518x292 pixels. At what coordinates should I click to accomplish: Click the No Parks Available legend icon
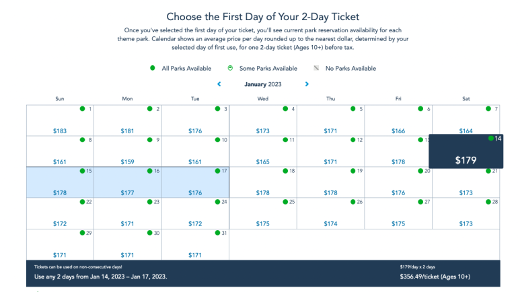(x=316, y=68)
